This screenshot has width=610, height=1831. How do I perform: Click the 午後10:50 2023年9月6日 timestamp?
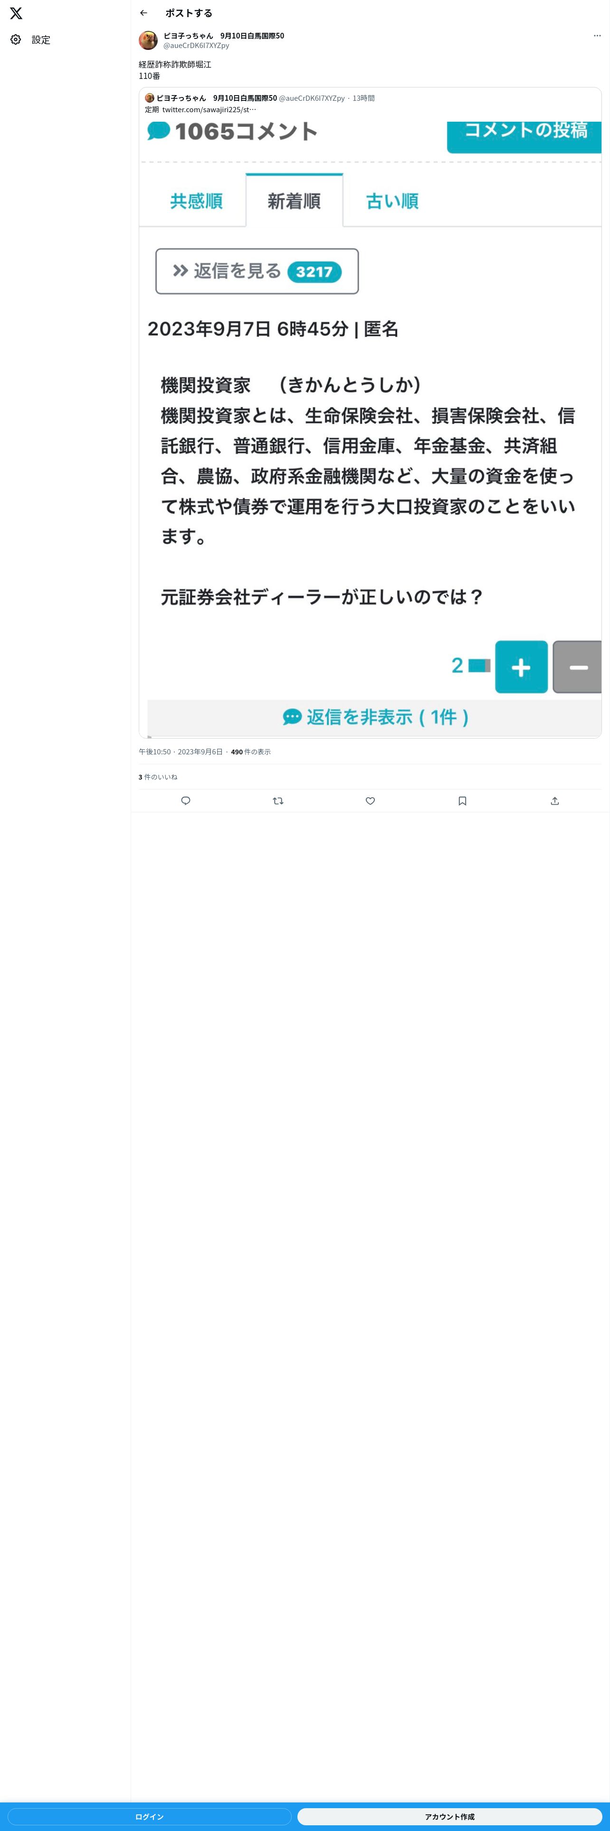[181, 752]
